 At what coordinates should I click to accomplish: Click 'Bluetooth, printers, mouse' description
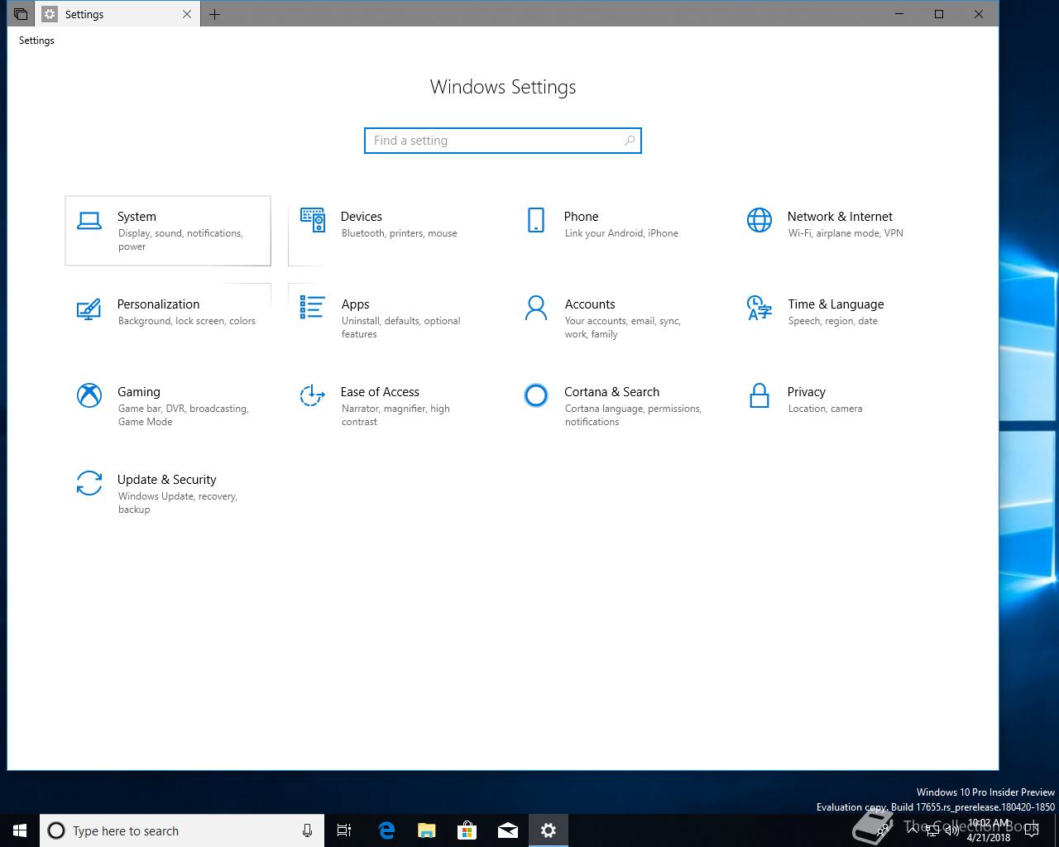coord(399,233)
